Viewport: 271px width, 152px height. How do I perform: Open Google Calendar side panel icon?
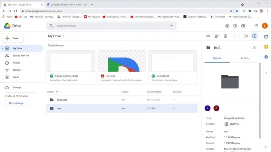pyautogui.click(x=266, y=37)
